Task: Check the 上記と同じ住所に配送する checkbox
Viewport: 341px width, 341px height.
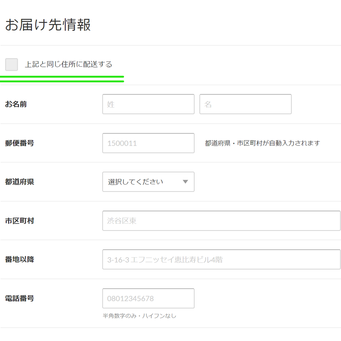Action: pos(11,64)
